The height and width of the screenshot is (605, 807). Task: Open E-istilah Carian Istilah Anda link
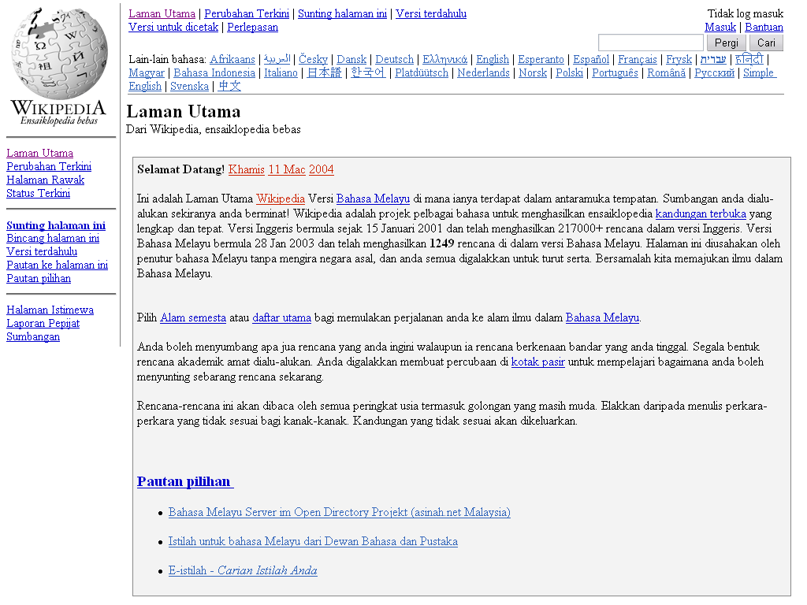pyautogui.click(x=243, y=571)
